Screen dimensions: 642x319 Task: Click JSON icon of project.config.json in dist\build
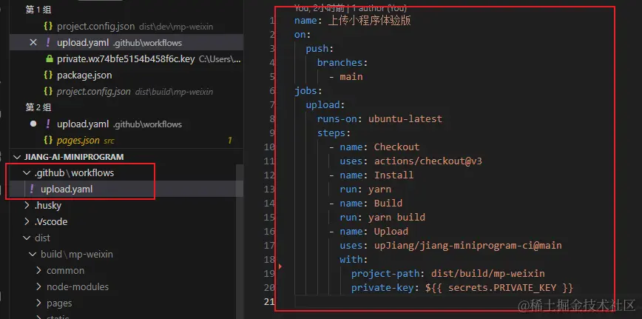pos(48,91)
